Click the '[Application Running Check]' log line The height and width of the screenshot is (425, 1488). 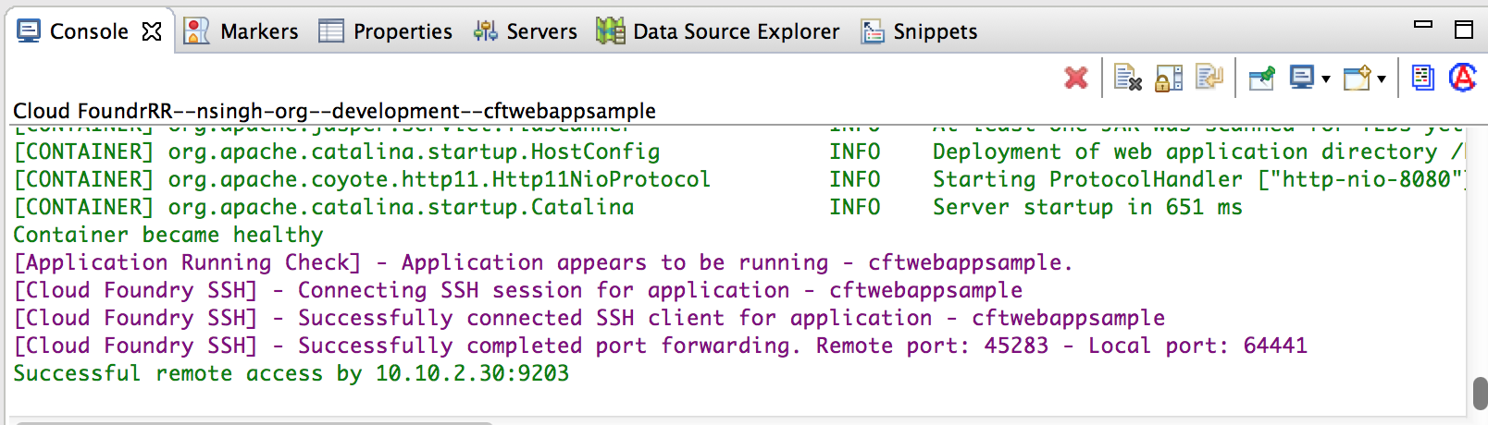coord(543,262)
